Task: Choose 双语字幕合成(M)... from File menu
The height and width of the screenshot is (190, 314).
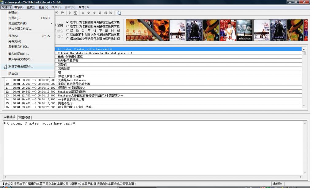Action: click(x=20, y=66)
